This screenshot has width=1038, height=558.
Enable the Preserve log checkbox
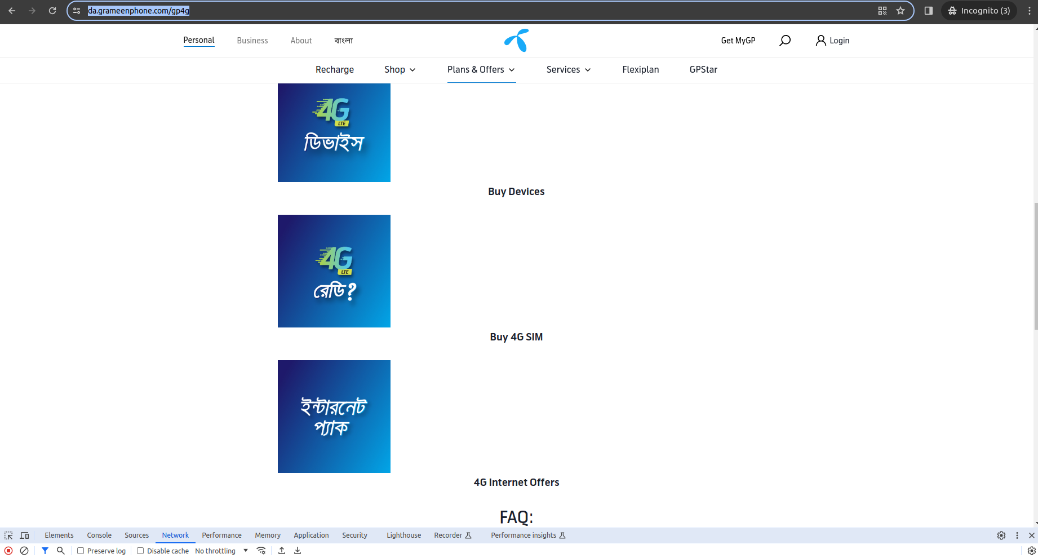81,551
